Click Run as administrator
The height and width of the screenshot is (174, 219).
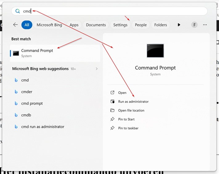point(133,102)
